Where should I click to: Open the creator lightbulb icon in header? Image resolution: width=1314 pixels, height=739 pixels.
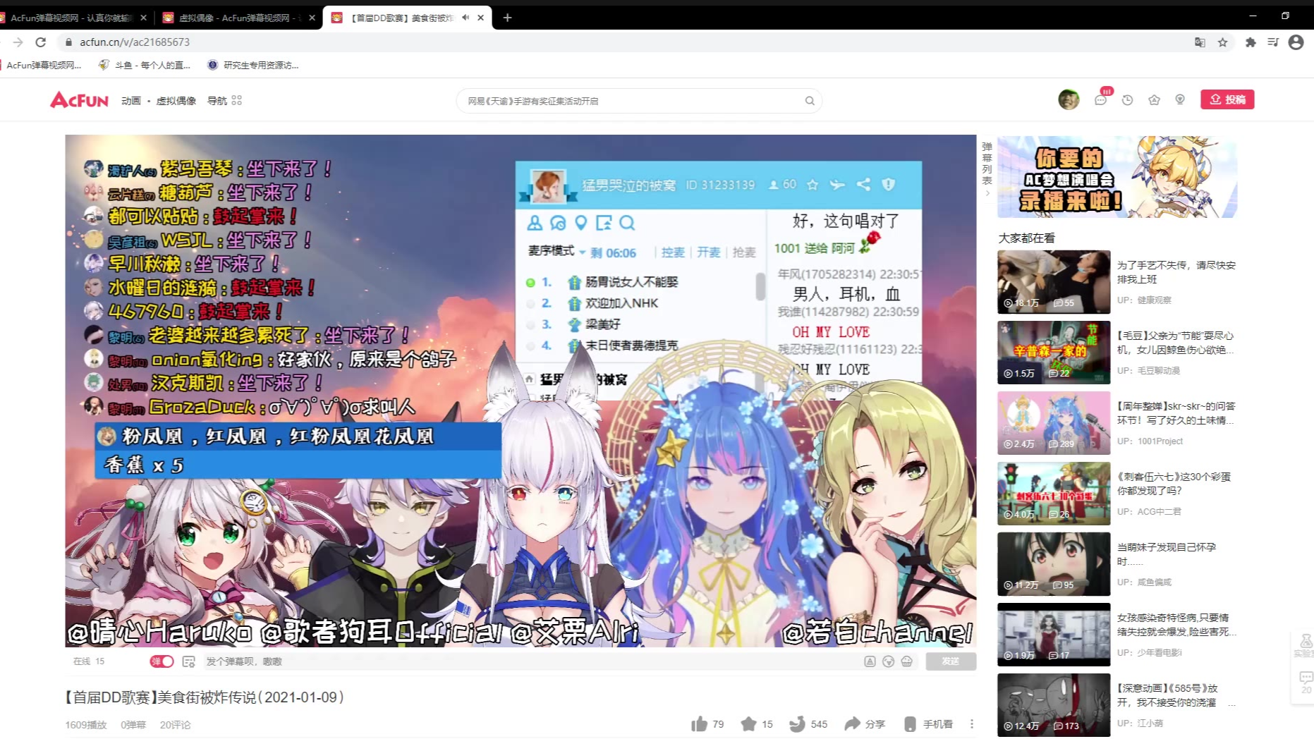coord(1180,100)
